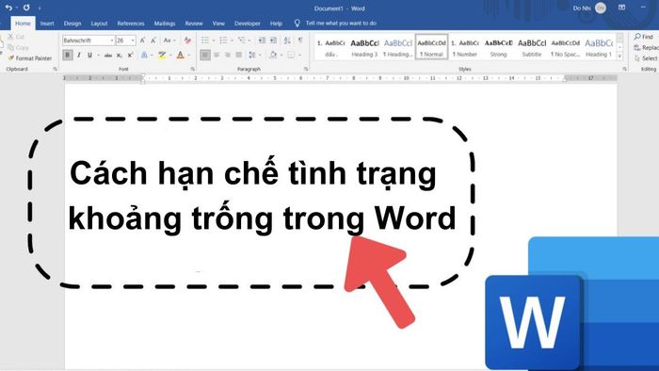Viewport: 659px width, 371px height.
Task: Click the Cut command
Action: pos(16,37)
